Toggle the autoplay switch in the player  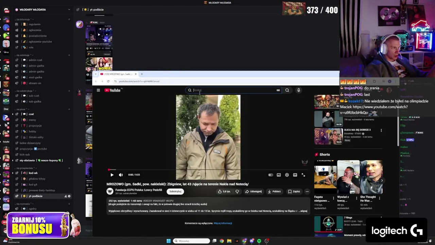click(x=270, y=175)
